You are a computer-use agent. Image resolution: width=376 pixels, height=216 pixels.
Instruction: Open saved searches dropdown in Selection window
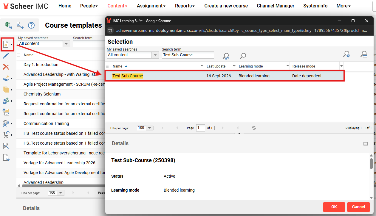[x=155, y=55]
